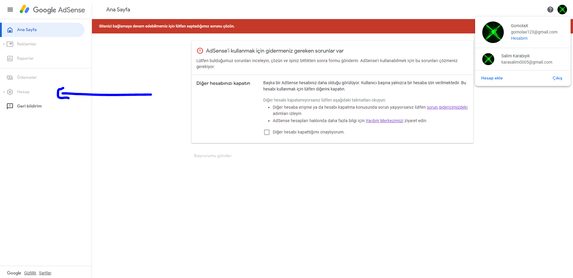The image size is (573, 278).
Task: Open the help question mark icon
Action: (x=550, y=10)
